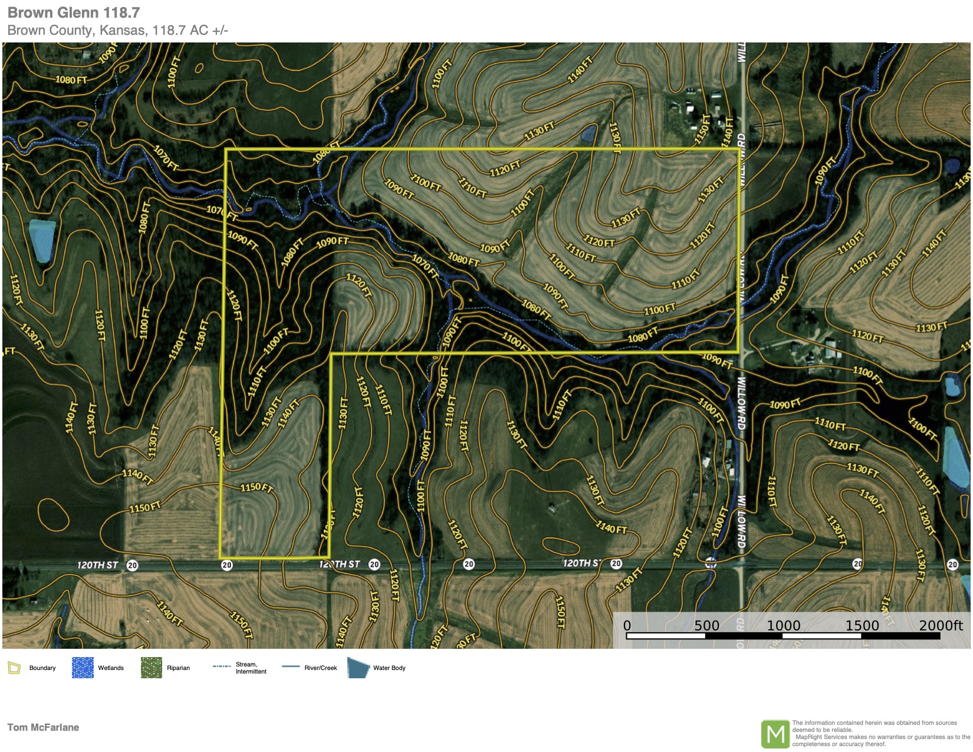
Task: Click the 1000 label on the scale bar
Action: point(783,625)
